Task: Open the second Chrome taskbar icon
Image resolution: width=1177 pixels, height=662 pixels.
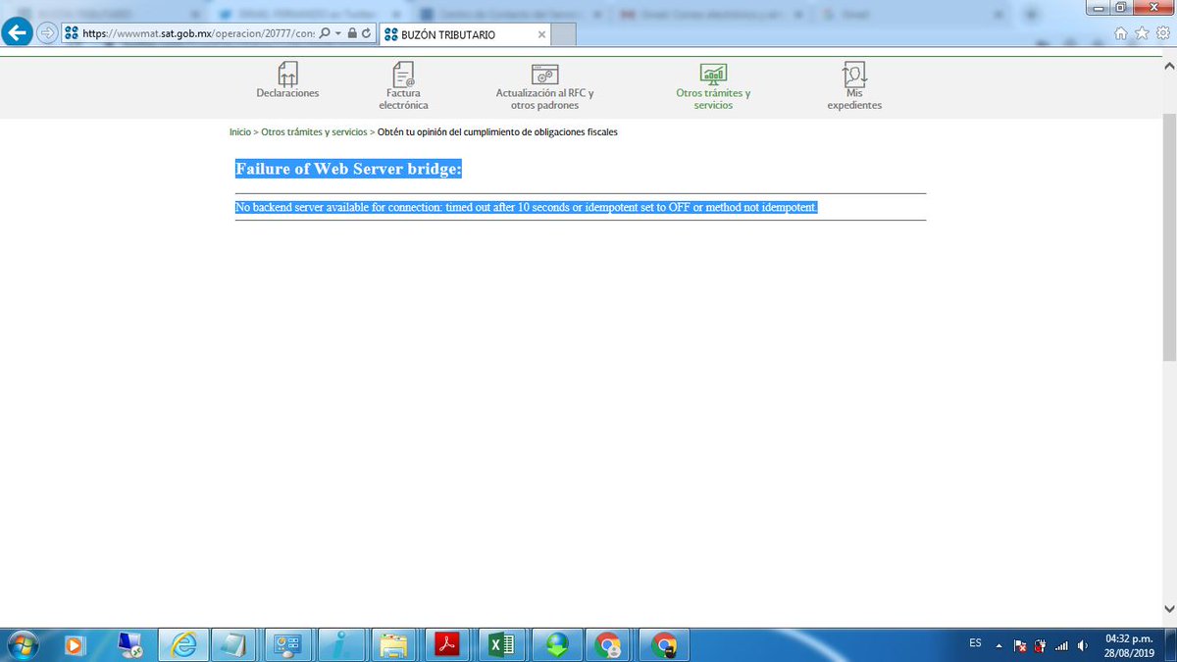Action: [665, 644]
